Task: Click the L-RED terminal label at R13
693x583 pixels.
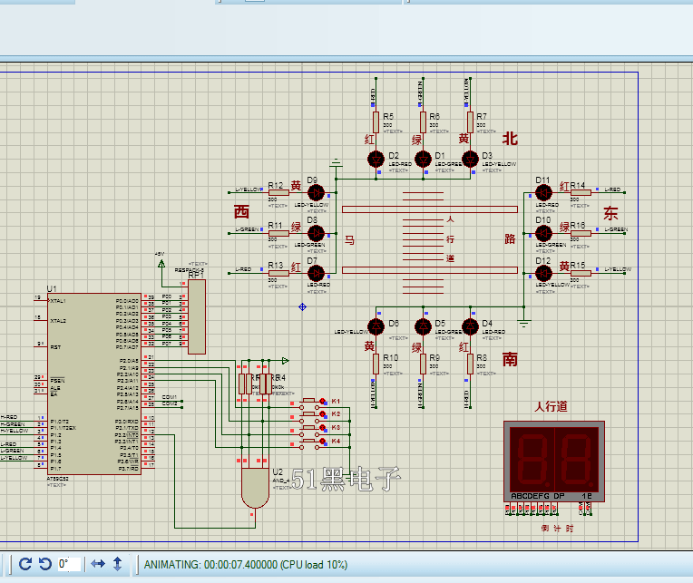Action: point(243,269)
